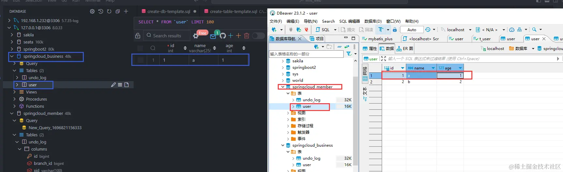Open the ER 图 tab in DBeaver

(405, 49)
